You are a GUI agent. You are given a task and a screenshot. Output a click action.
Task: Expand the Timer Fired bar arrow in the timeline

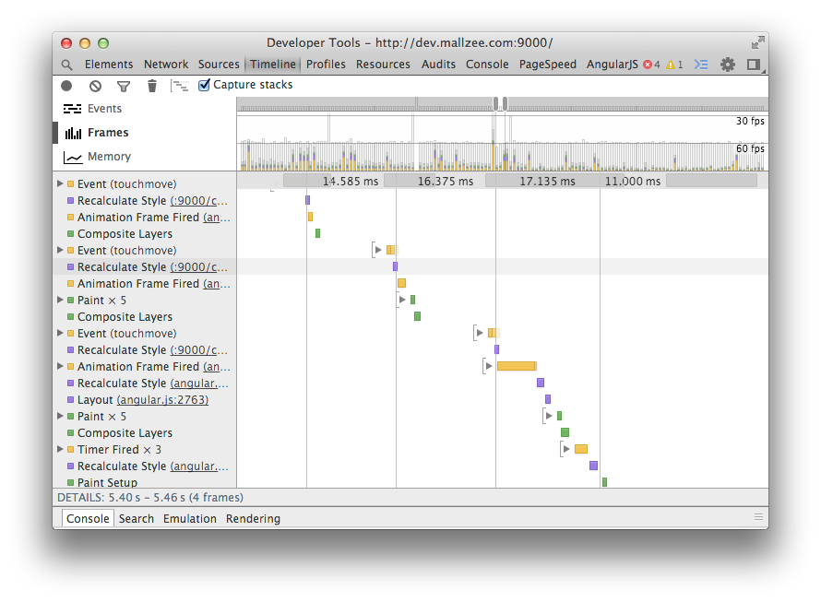(566, 449)
